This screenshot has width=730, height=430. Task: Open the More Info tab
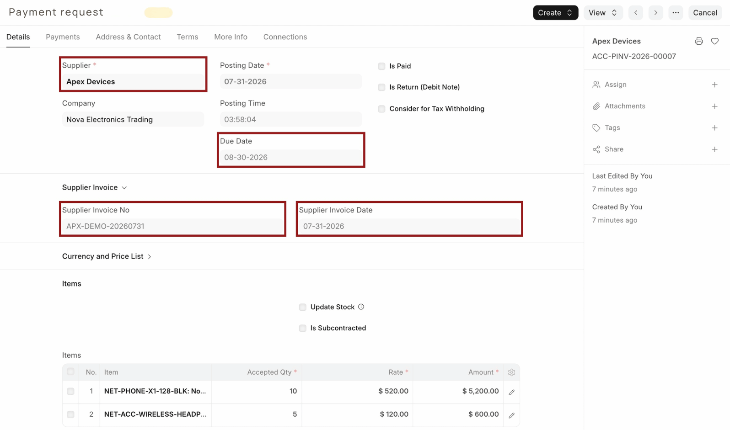coord(231,37)
